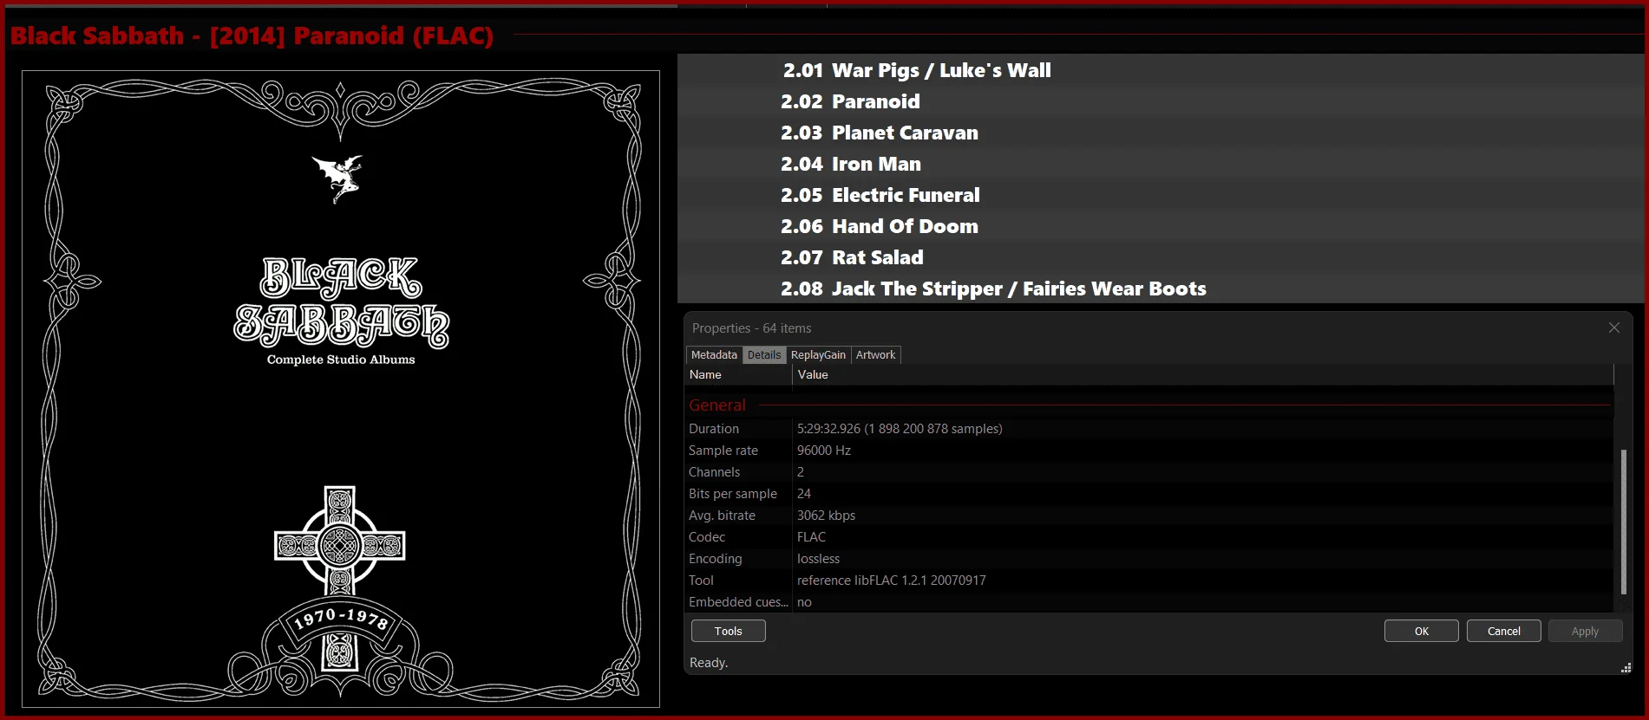Select track 2.07 Rat Salad
1649x720 pixels.
coord(1161,257)
